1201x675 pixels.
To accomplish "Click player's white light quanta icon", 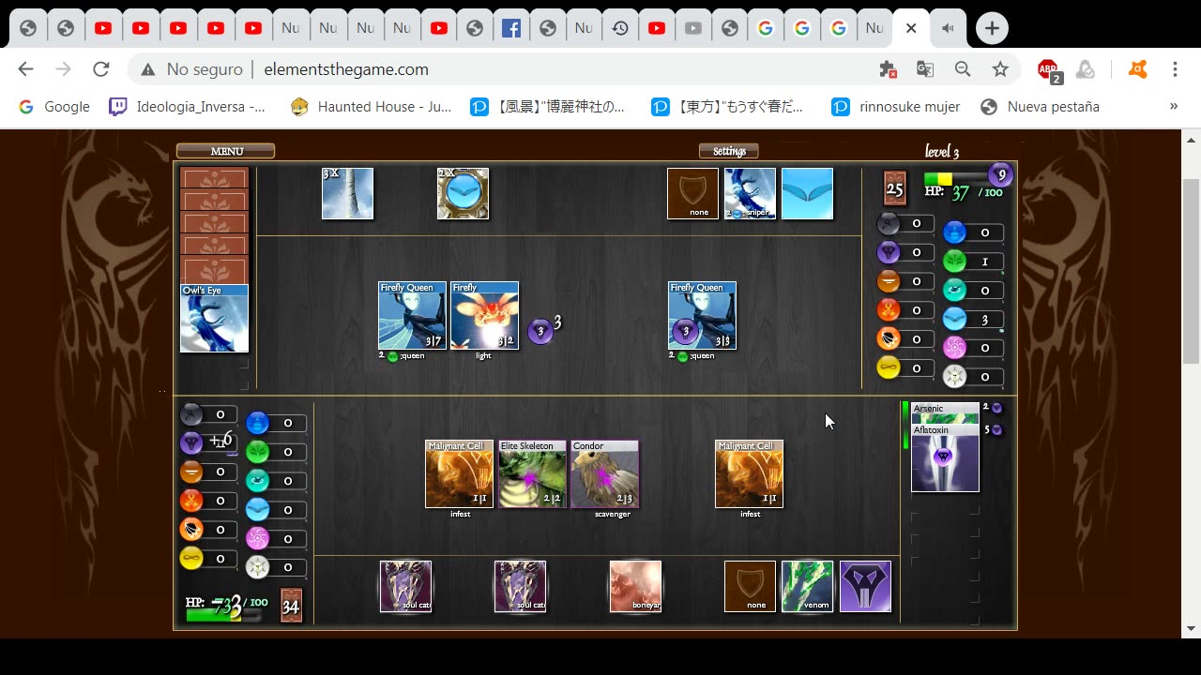I will coord(257,567).
